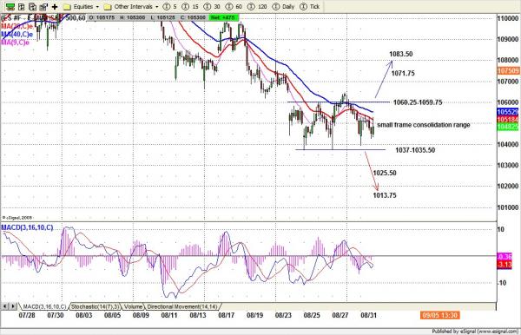Expand the Equities dropdown arrow

pyautogui.click(x=97, y=7)
